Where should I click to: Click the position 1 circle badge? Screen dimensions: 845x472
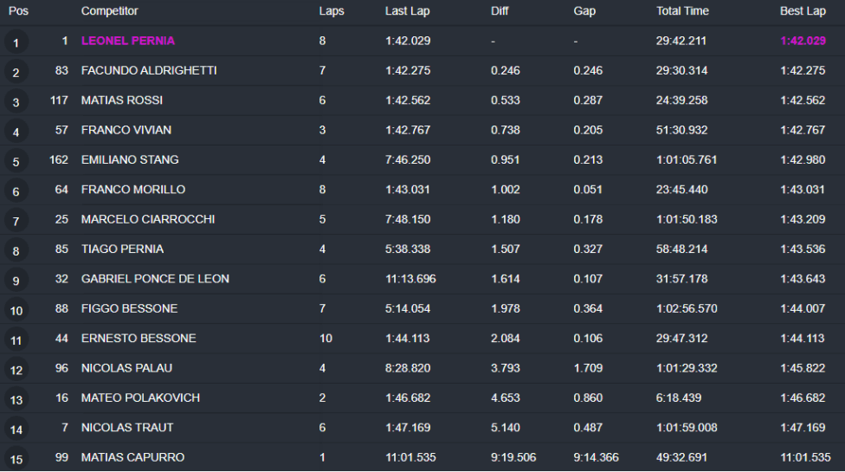point(16,42)
